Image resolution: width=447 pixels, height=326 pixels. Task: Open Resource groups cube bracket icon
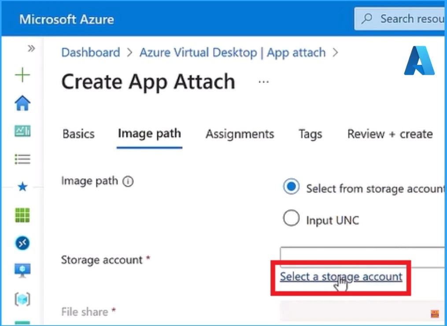[22, 299]
